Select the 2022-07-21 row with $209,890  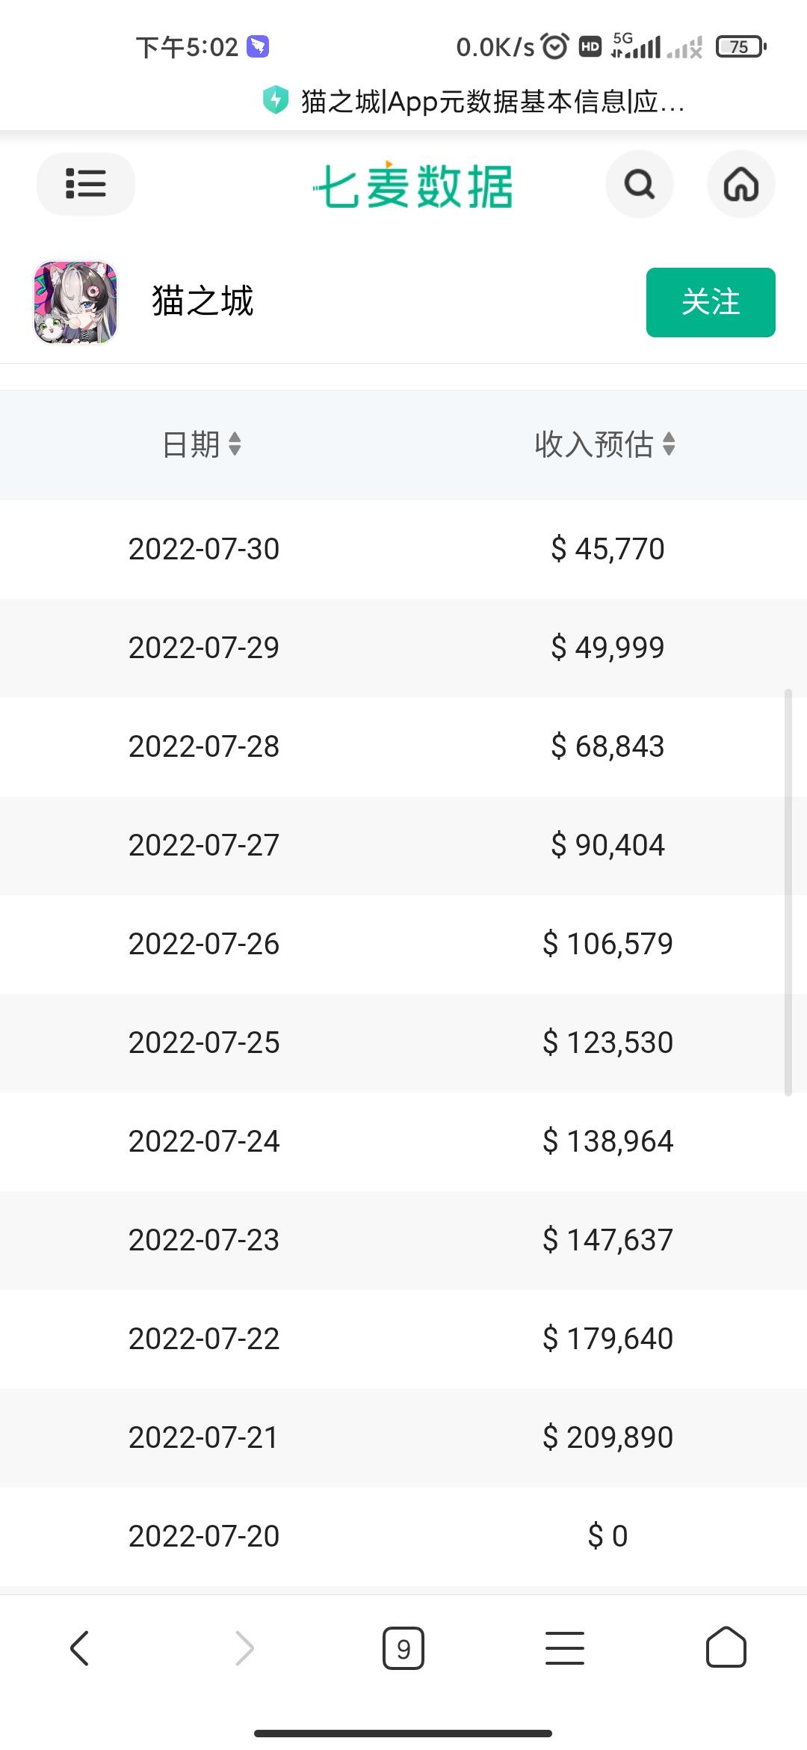click(x=403, y=1437)
